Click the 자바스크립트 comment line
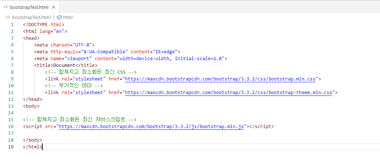The height and width of the screenshot is (162, 380). 80,119
